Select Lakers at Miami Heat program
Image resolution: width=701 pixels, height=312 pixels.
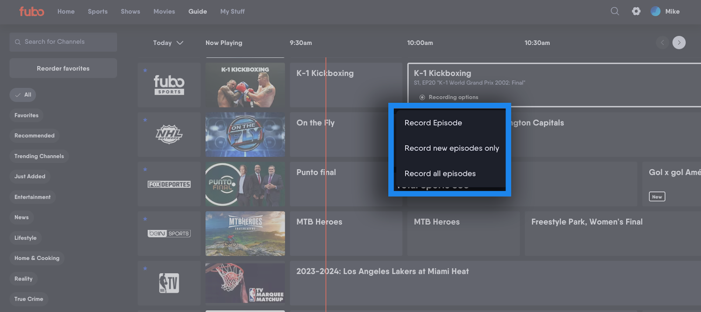coord(495,283)
